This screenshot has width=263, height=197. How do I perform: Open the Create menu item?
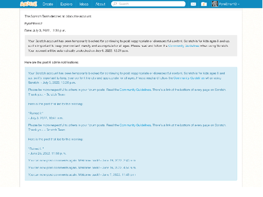(x=48, y=4)
